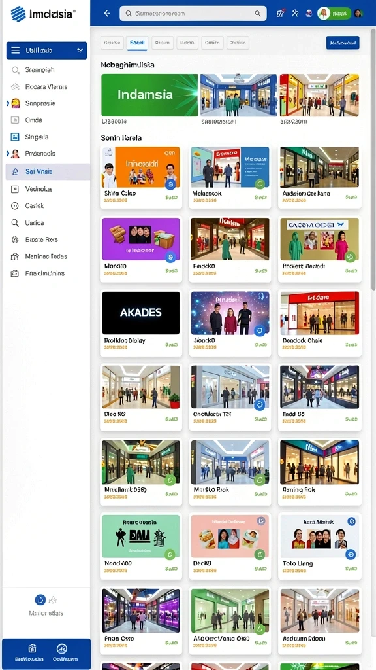Click the blue badge on the Shita Calno card

point(170,184)
